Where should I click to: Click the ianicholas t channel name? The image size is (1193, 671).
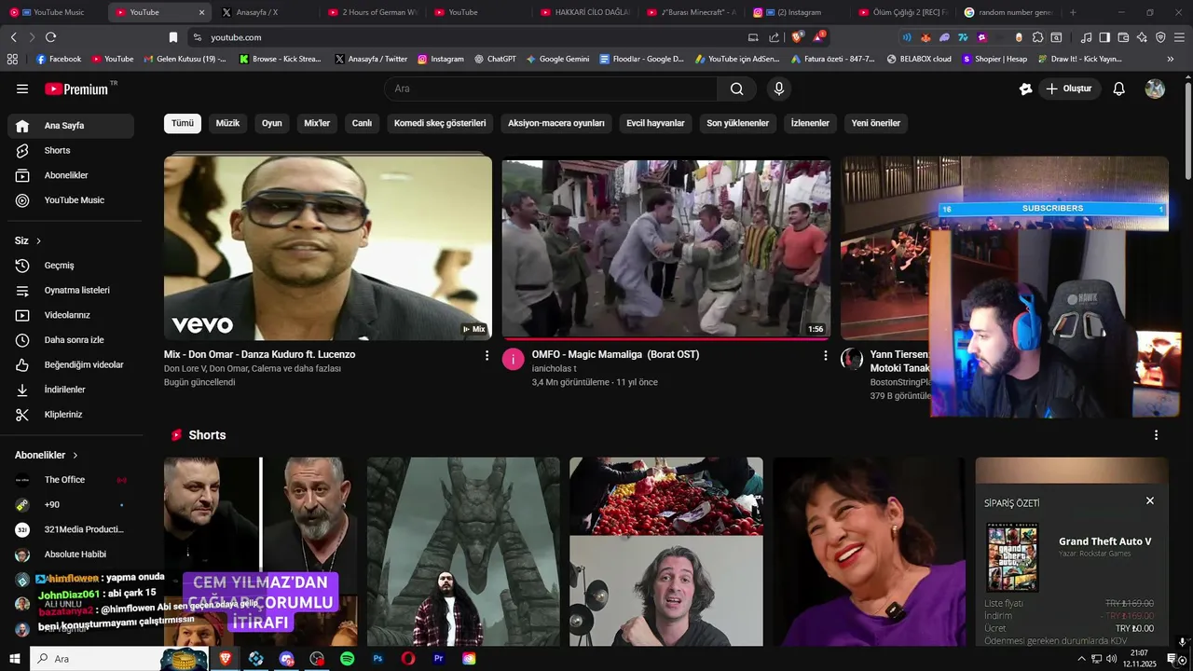[x=554, y=369]
